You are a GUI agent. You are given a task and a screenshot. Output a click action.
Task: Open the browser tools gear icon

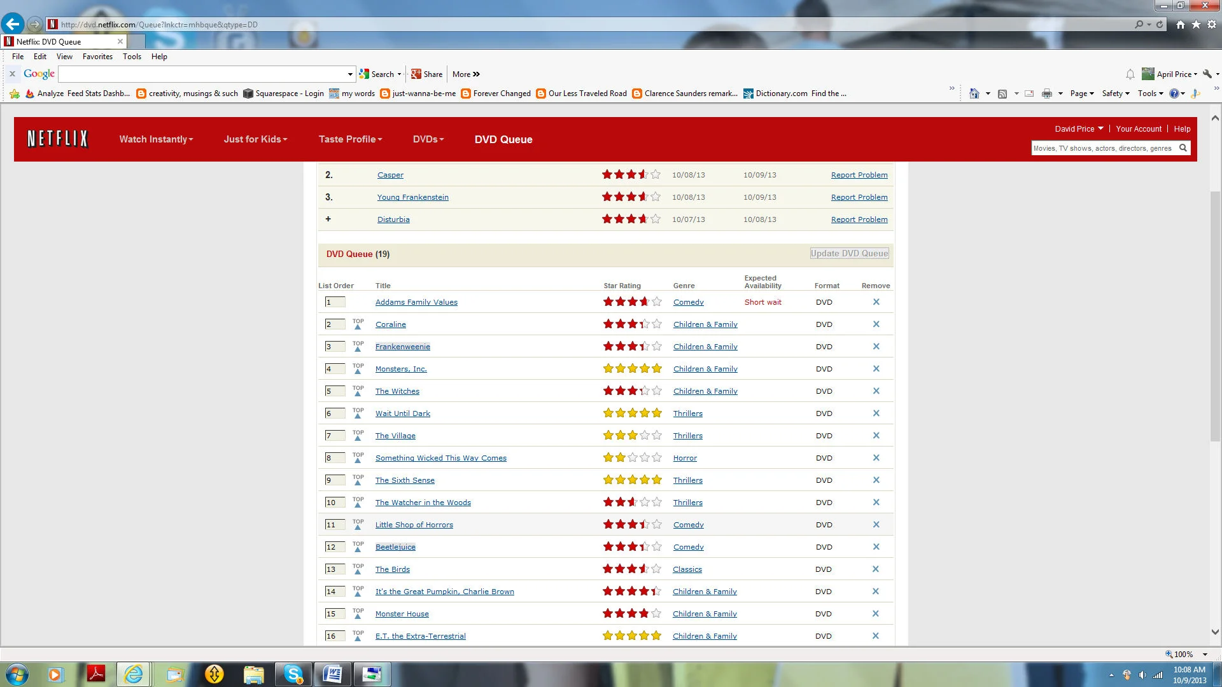(1211, 24)
